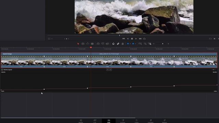This screenshot has width=219, height=123.
Task: Click left keyframe-shape button in curve header
Action: (x=107, y=70)
